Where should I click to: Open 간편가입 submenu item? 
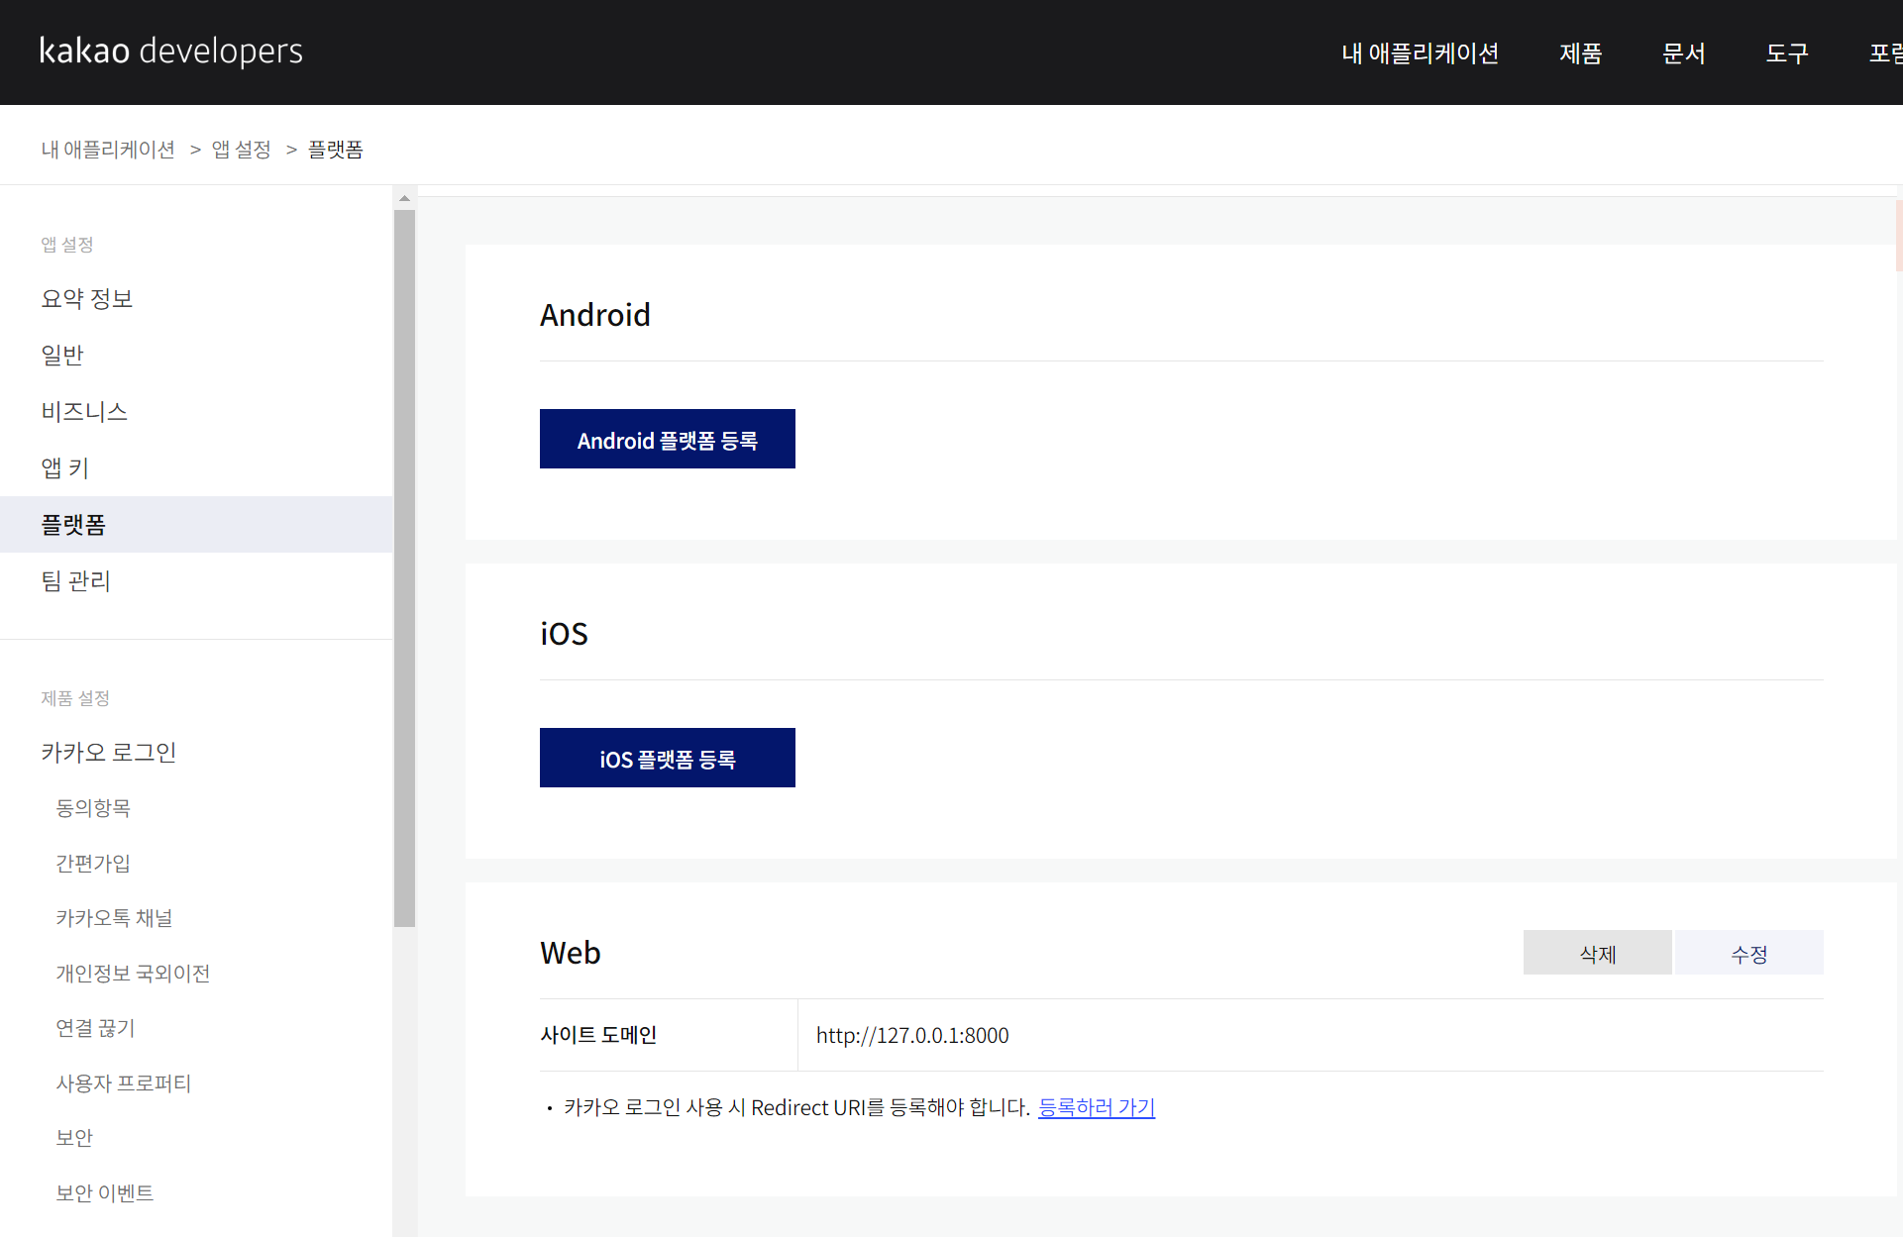(x=93, y=864)
